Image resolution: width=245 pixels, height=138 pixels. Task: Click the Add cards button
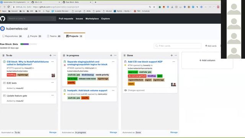(x=211, y=46)
